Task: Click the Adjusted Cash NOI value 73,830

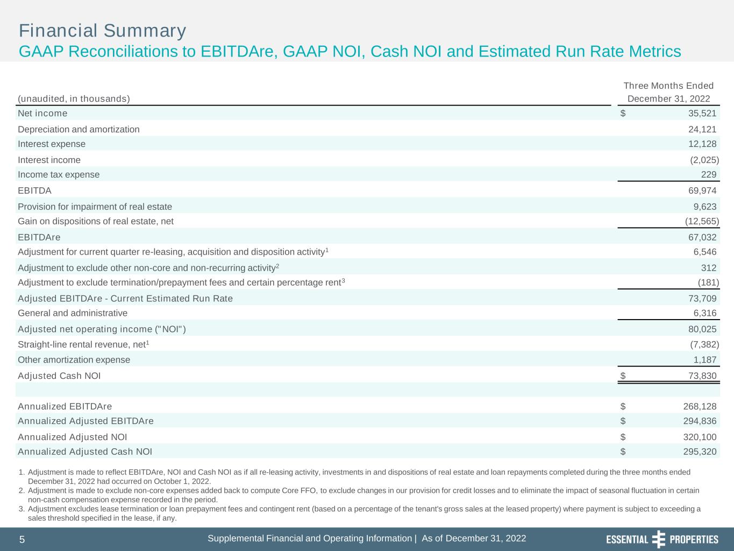Action: (702, 376)
